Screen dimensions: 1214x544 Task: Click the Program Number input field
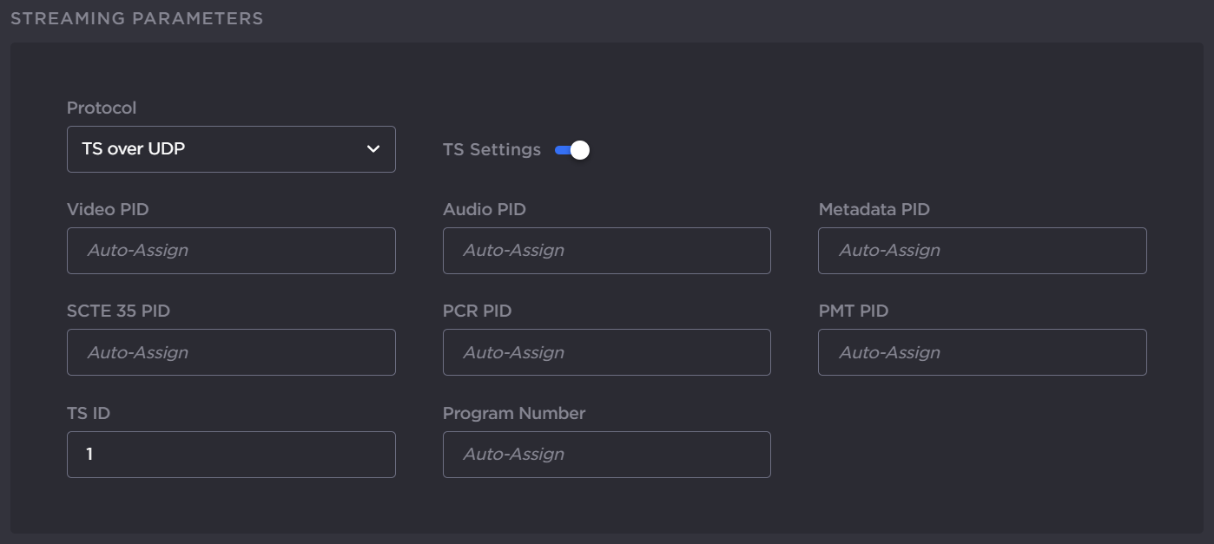(606, 455)
